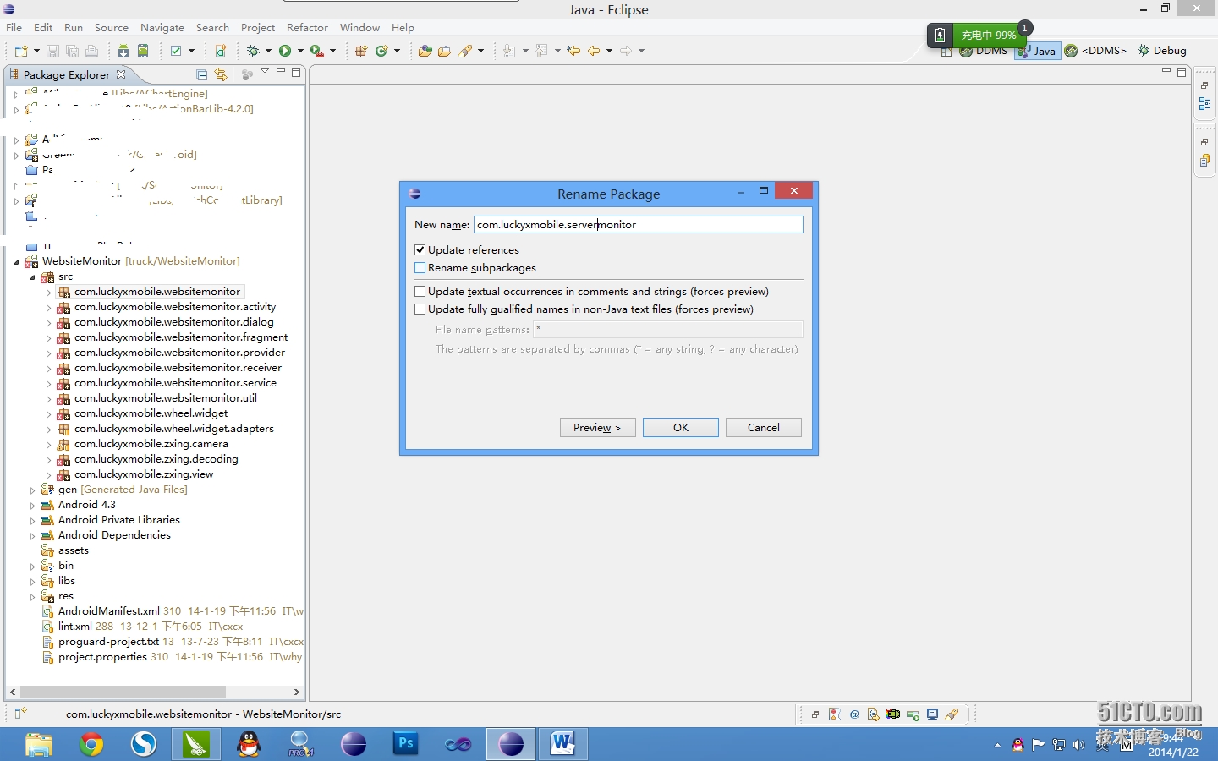Click Collapse All in Package Explorer
Screen dimensions: 1218x761
pyautogui.click(x=201, y=74)
